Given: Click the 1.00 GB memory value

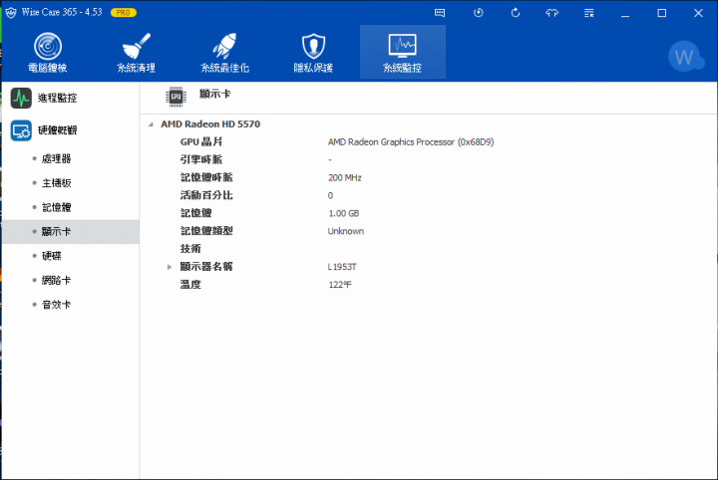Looking at the screenshot, I should 343,213.
